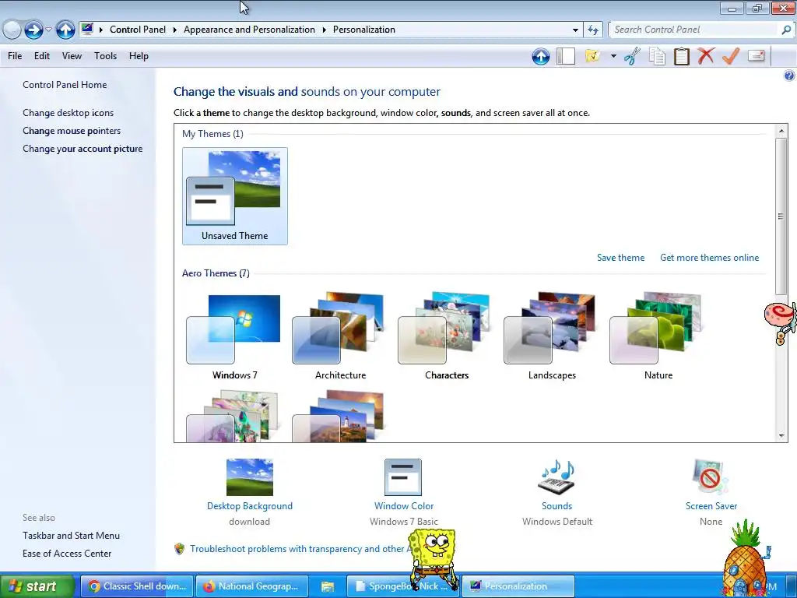Select the Unsaved Theme thumbnail
797x598 pixels.
pos(235,195)
